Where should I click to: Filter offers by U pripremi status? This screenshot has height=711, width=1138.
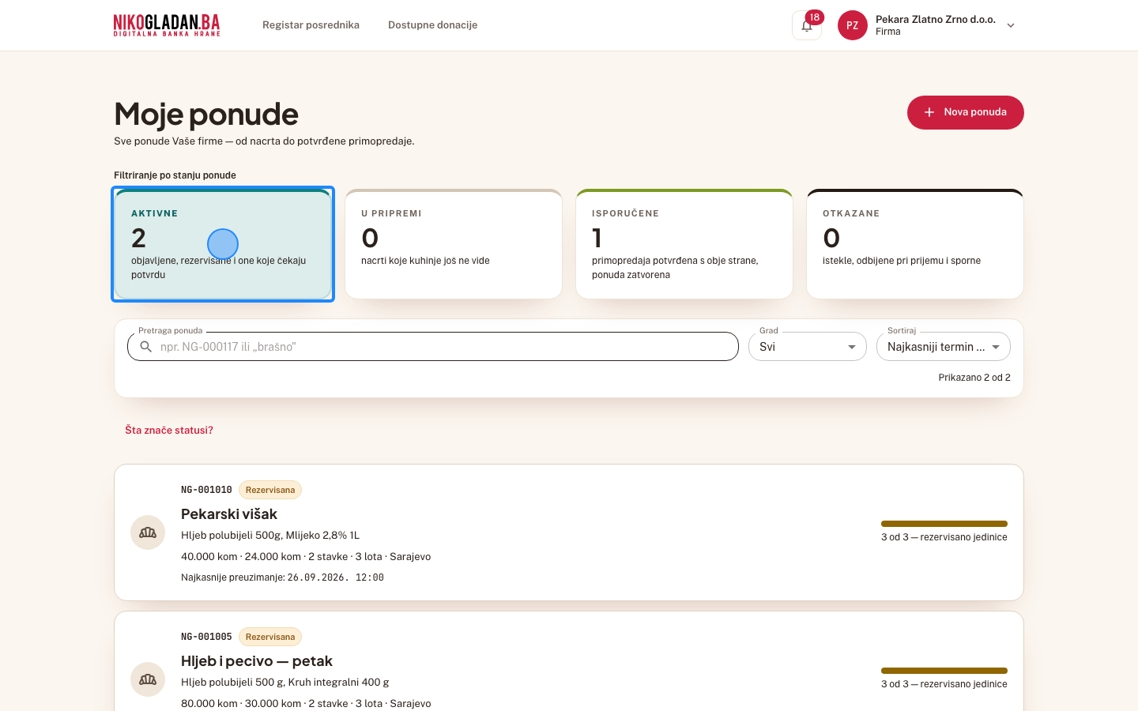(x=454, y=244)
